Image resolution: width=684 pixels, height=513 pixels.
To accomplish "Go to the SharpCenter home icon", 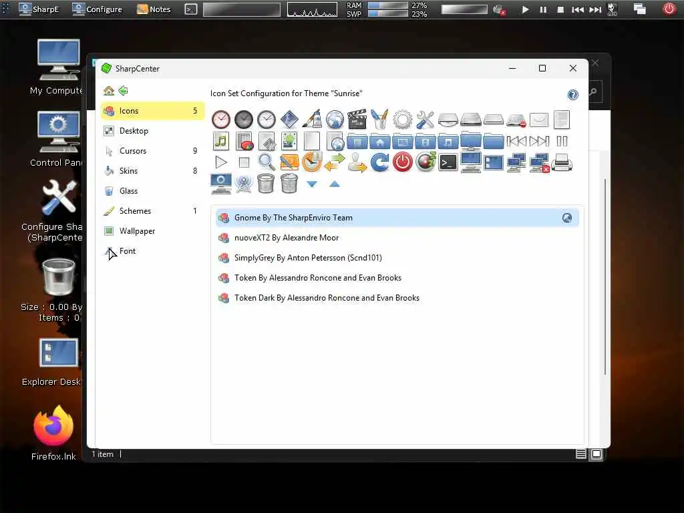I will pos(109,91).
